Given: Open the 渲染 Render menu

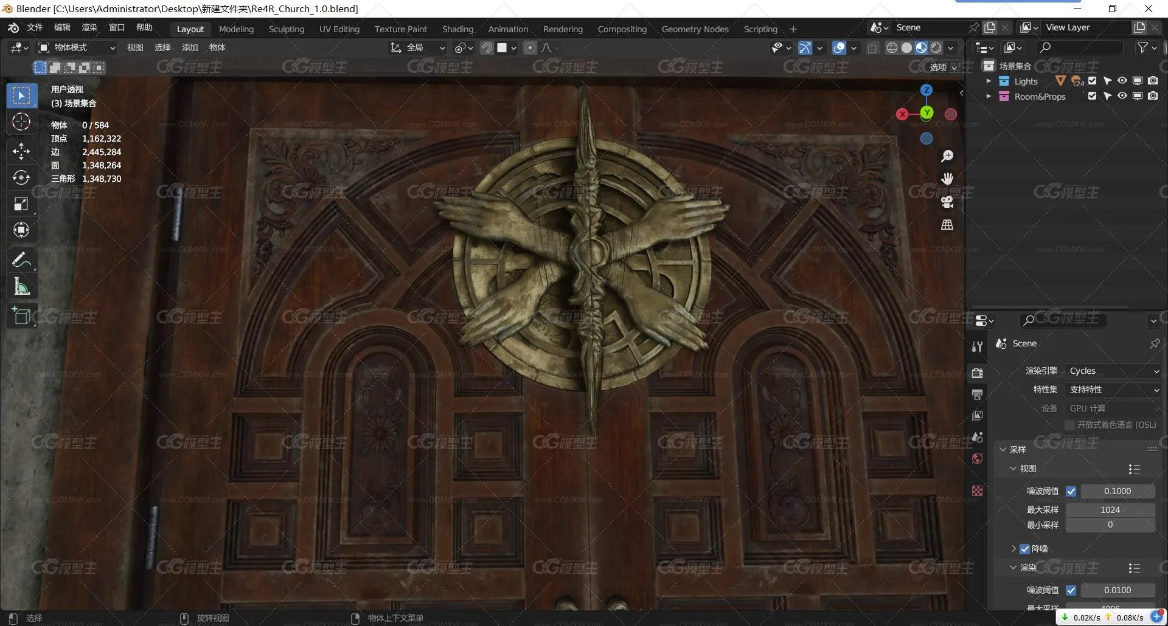Looking at the screenshot, I should (x=89, y=27).
